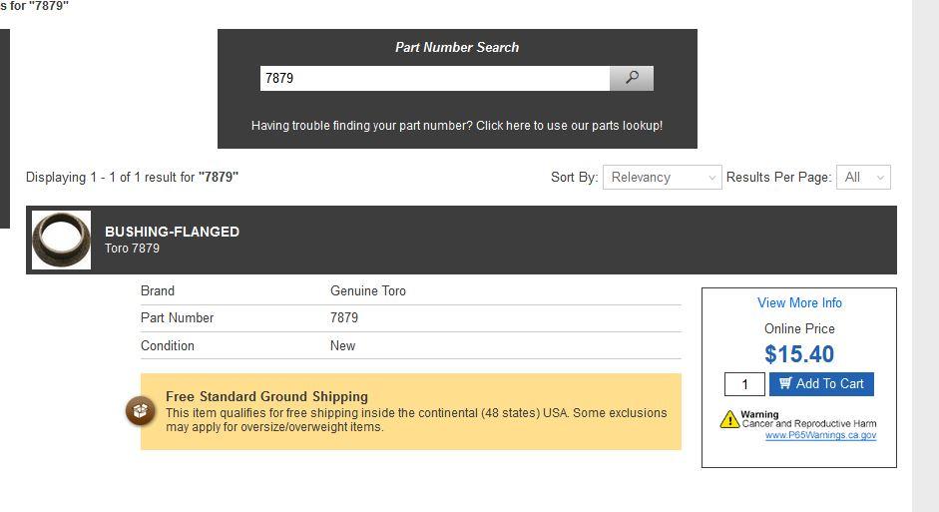Click the Toro 7879 subtitle text

pyautogui.click(x=132, y=248)
